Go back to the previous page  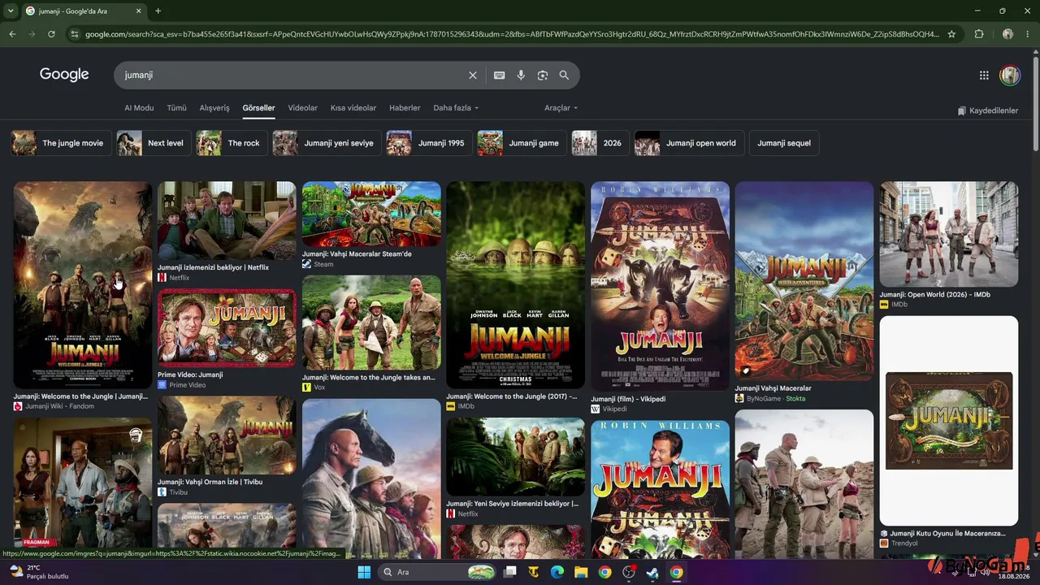[x=12, y=34]
